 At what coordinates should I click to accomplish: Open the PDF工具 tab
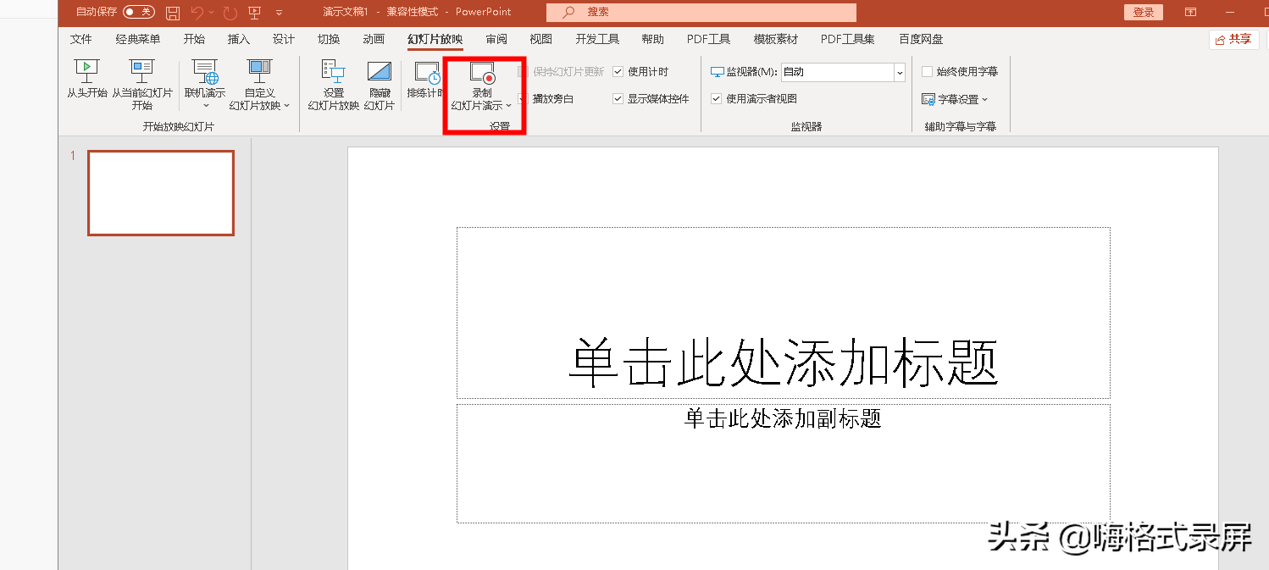coord(709,39)
